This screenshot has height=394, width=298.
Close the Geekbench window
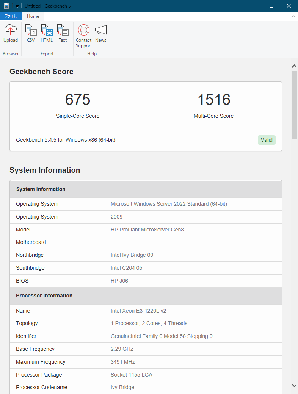coord(289,6)
